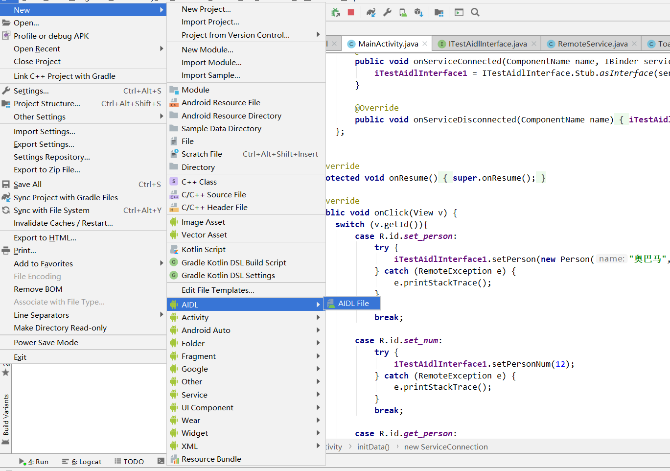Click initData() in the breadcrumb bar
Viewport: 670px width, 471px height.
[373, 447]
